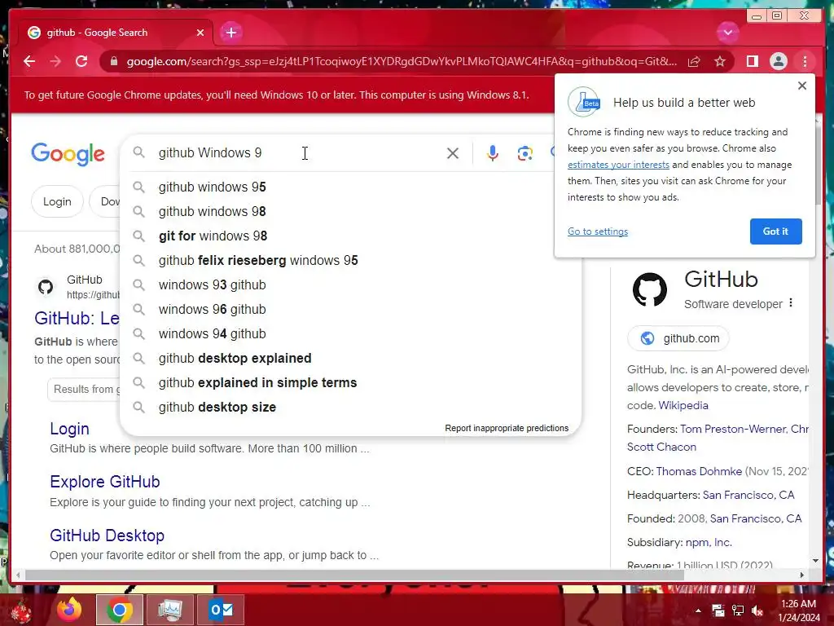
Task: View site security lock info
Action: point(113,62)
